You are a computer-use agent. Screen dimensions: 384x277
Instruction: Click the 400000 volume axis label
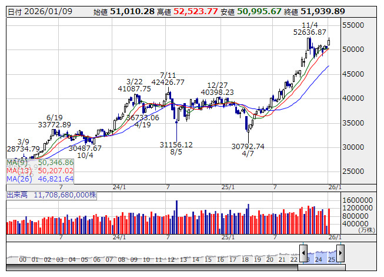(355, 224)
